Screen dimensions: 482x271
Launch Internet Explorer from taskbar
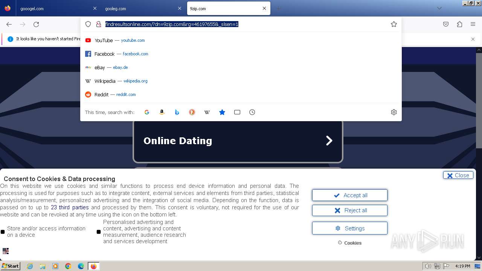tap(30, 266)
